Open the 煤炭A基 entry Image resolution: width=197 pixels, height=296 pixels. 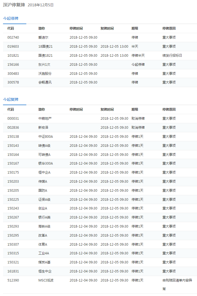click(x=44, y=262)
